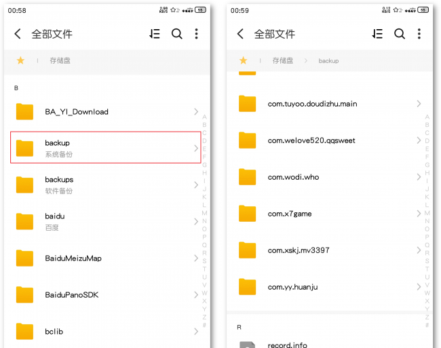Open the BA_YI_Download folder icon
This screenshot has height=348, width=441.
tap(24, 112)
